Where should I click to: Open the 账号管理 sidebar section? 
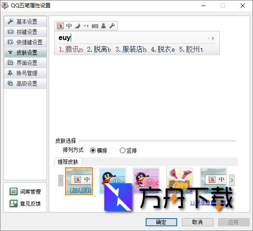pos(25,73)
